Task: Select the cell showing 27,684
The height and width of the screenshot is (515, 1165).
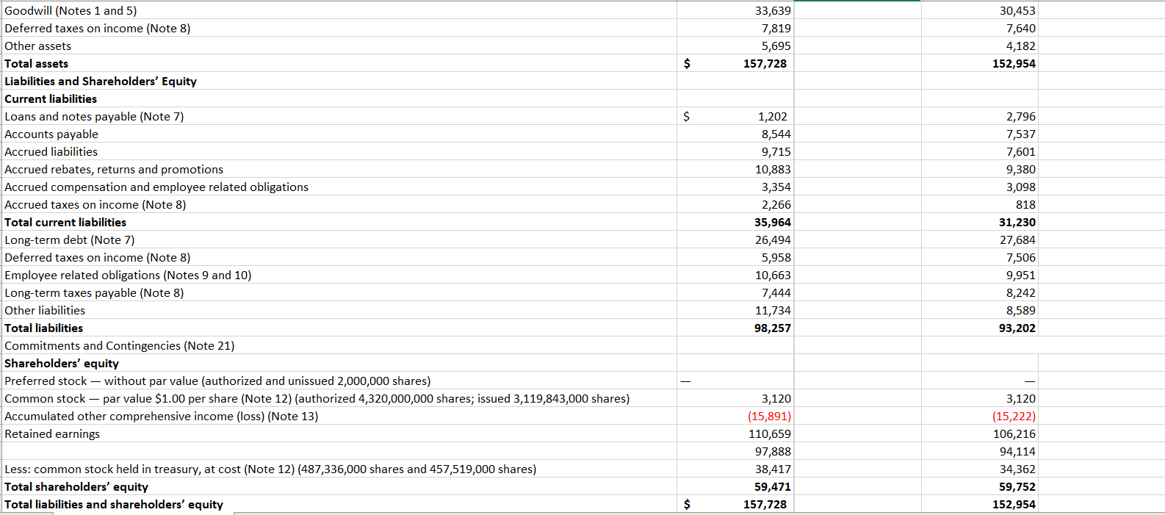Action: [980, 240]
